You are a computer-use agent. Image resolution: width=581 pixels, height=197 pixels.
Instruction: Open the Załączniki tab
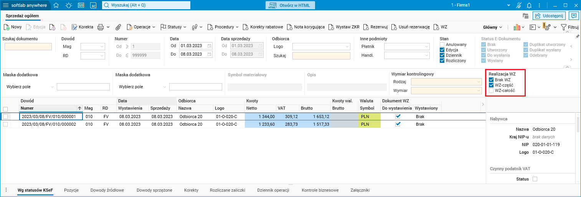coord(360,190)
